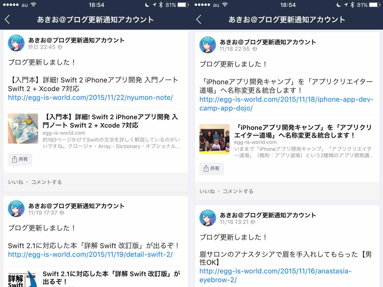Open the detail-swift-2 URL link

pos(91,254)
